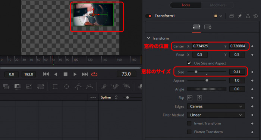Screen dimensions: 261x140
Task: Open the Edges dropdown showing Canvas
Action: (x=216, y=106)
